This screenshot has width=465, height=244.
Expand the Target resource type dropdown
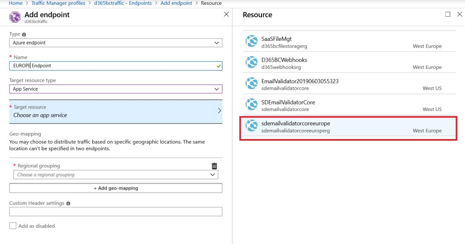click(x=115, y=89)
